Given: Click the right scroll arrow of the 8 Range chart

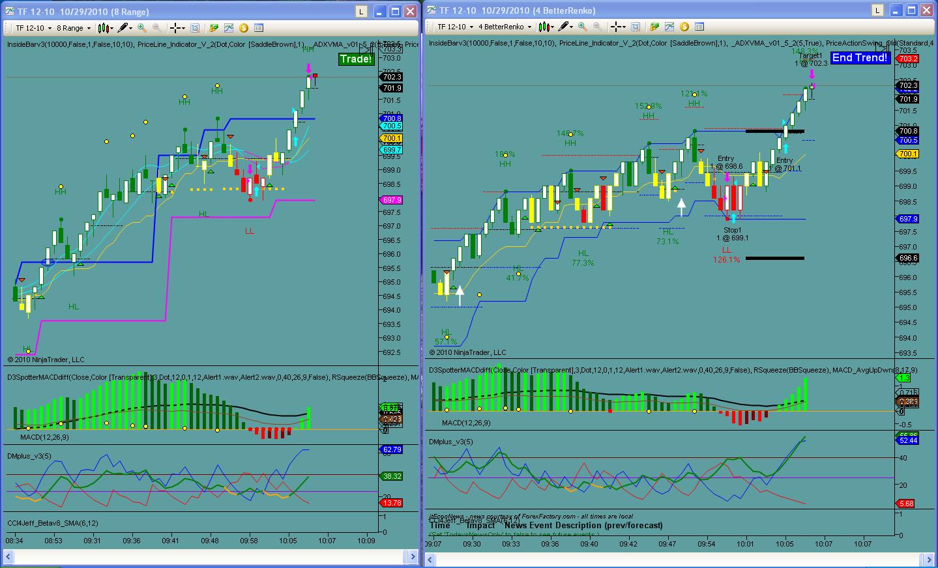Looking at the screenshot, I should point(412,557).
